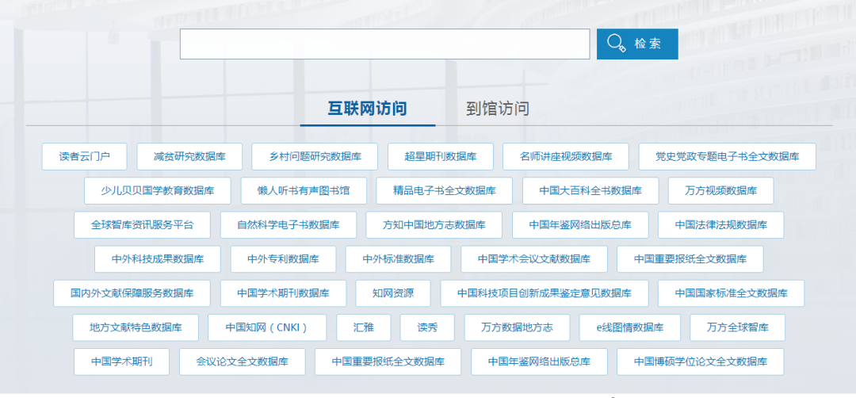
Task: Select 中国大百科全书数据库
Action: pyautogui.click(x=590, y=190)
